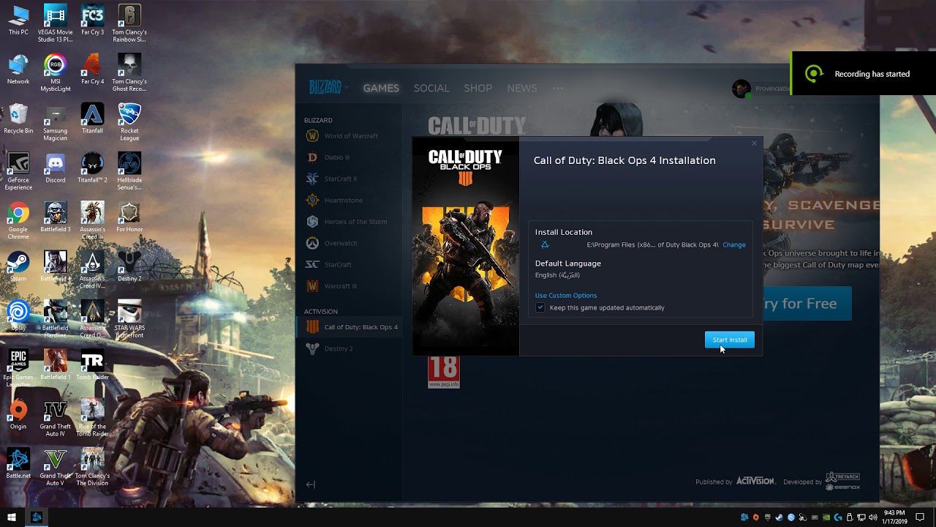Viewport: 936px width, 527px height.
Task: Collapse the Battle.net sidebar arrow
Action: (311, 485)
